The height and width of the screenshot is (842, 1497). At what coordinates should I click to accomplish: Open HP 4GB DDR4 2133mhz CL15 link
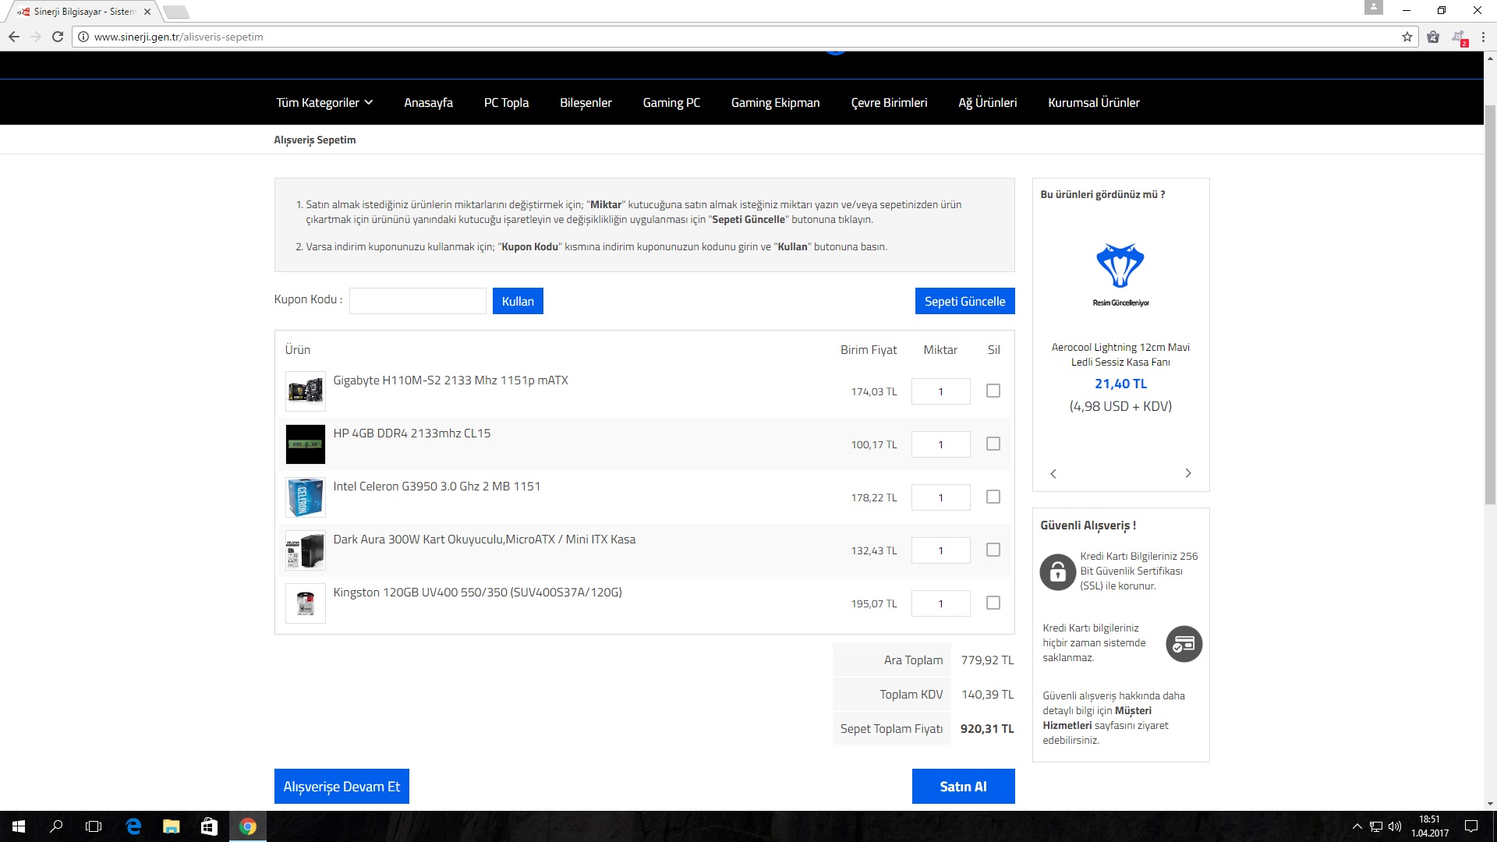(412, 433)
